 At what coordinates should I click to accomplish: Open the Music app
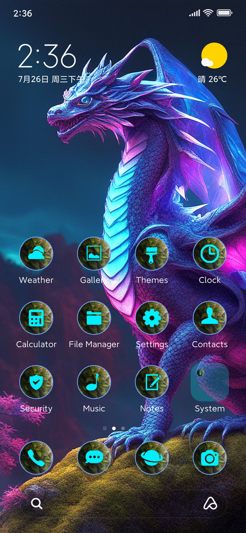pyautogui.click(x=94, y=382)
